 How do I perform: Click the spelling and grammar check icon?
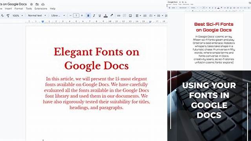tap(2, 16)
